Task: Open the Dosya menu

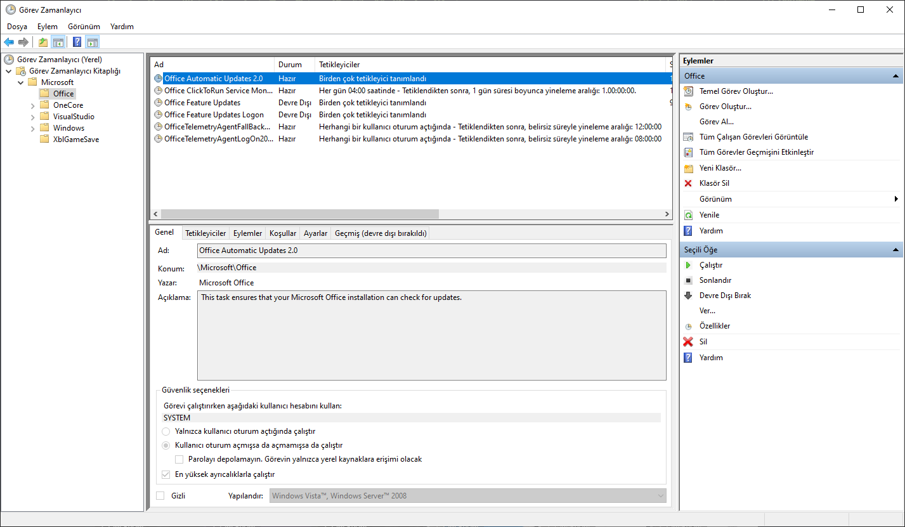Action: pyautogui.click(x=17, y=27)
